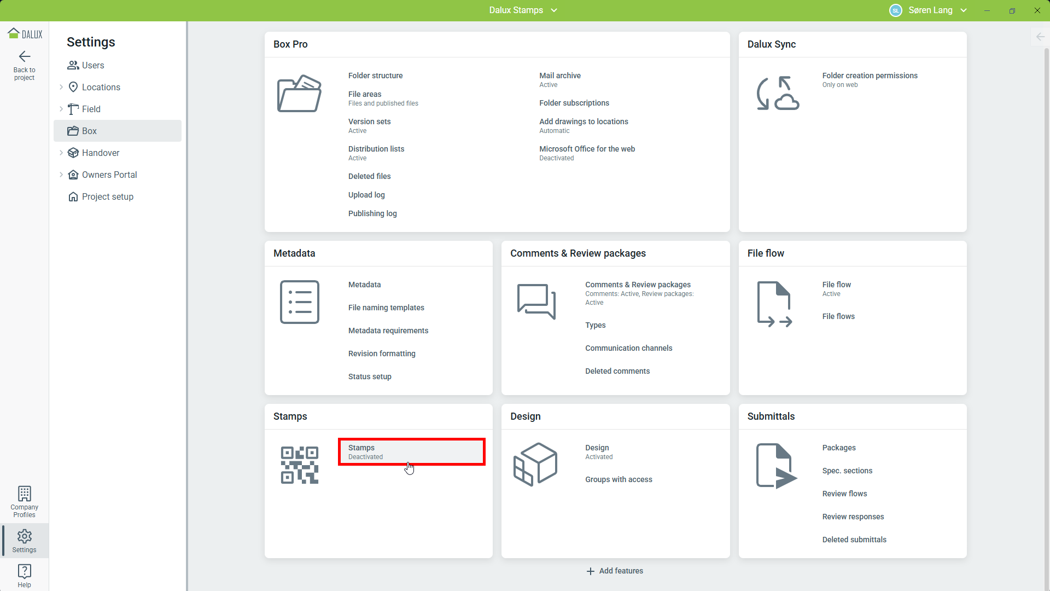Click the collapse panel arrow at top right
The width and height of the screenshot is (1050, 591).
click(1040, 37)
